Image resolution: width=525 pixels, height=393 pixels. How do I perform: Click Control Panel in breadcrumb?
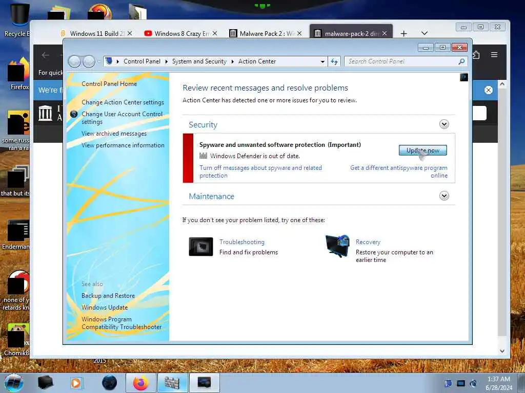click(142, 61)
